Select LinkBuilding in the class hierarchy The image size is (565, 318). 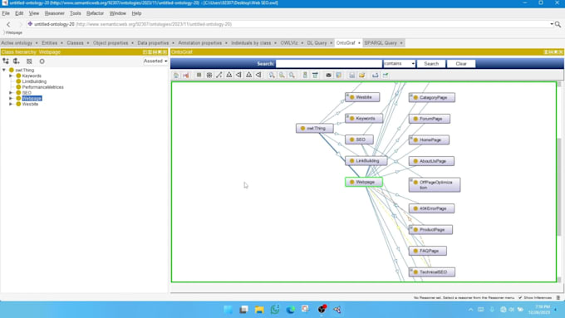click(x=34, y=81)
